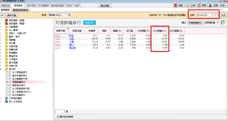Expand the 均線狀態 tree node
The height and width of the screenshot is (121, 228).
point(1,46)
